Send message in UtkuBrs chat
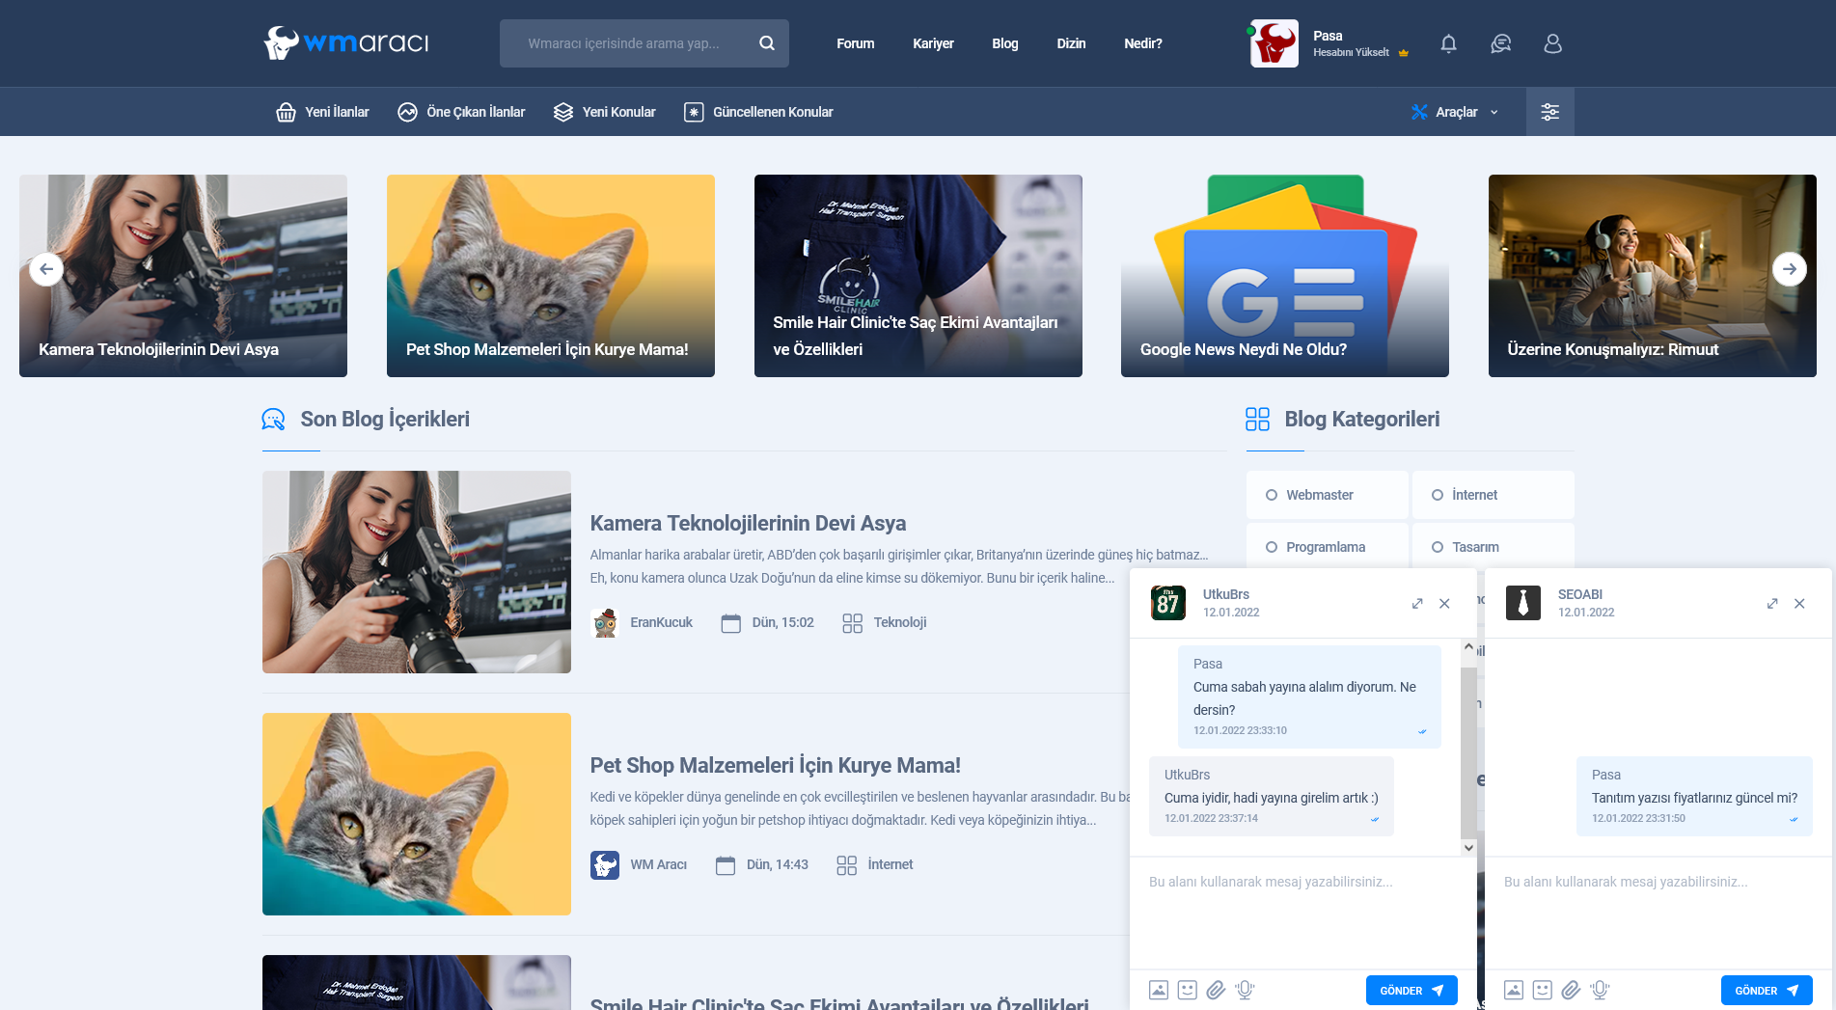 pyautogui.click(x=1411, y=991)
